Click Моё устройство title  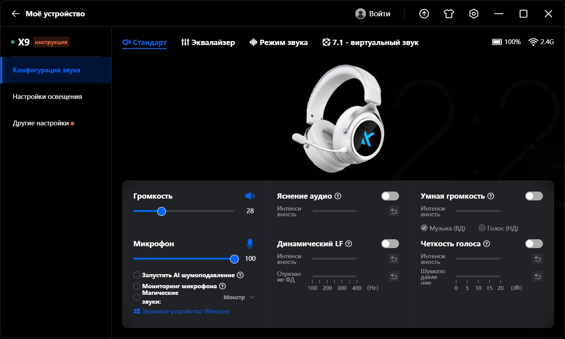(55, 14)
